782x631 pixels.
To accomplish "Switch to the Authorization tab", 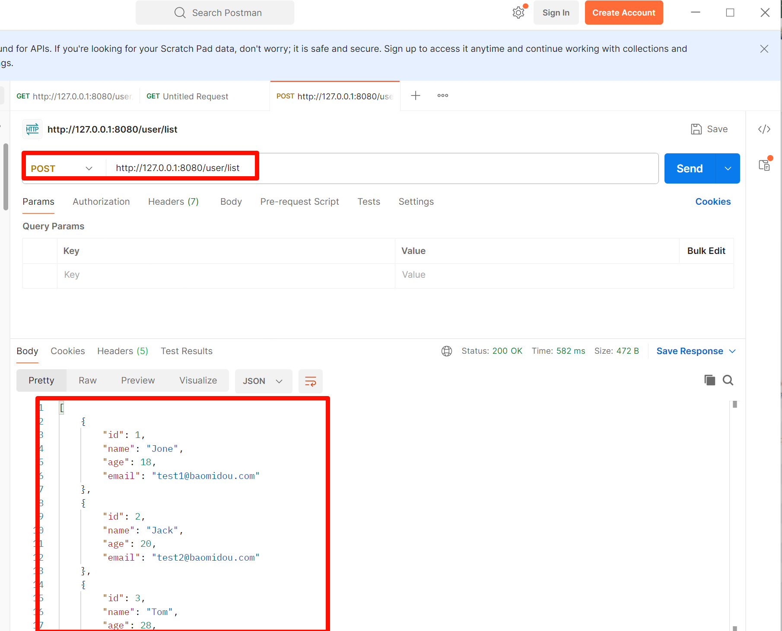I will click(101, 202).
